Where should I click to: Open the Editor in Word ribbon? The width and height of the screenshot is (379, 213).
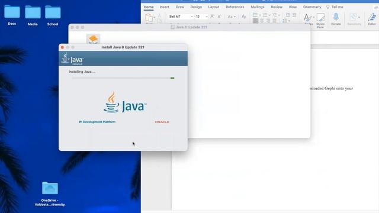tap(372, 20)
